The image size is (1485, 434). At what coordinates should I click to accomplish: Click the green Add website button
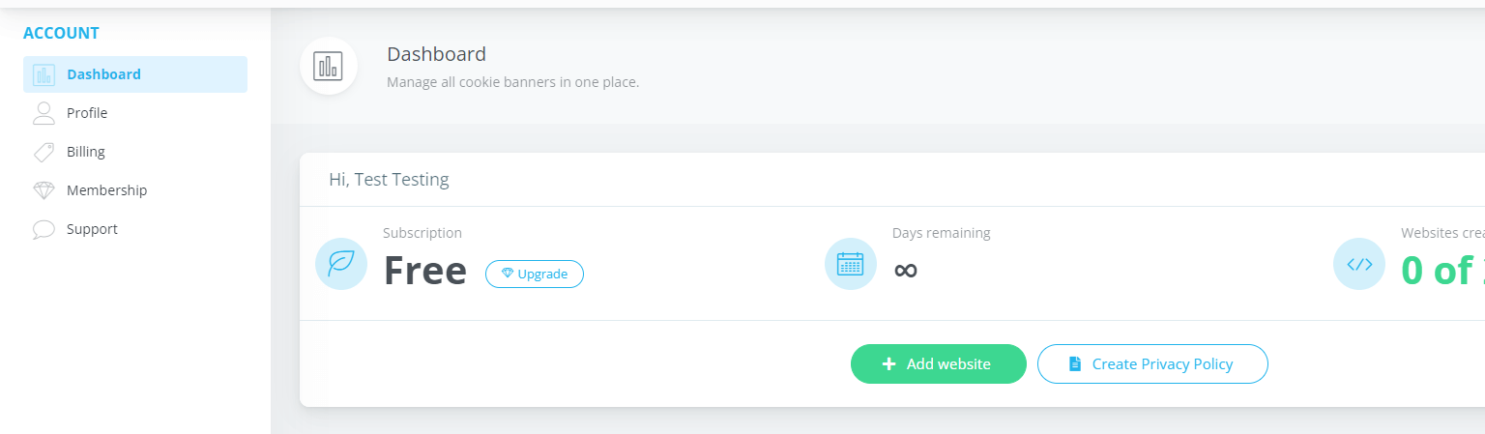click(x=939, y=364)
